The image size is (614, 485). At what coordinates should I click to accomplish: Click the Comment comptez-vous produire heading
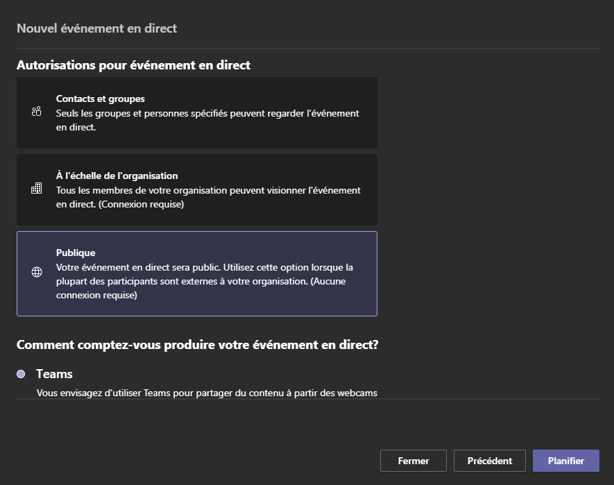tap(197, 345)
